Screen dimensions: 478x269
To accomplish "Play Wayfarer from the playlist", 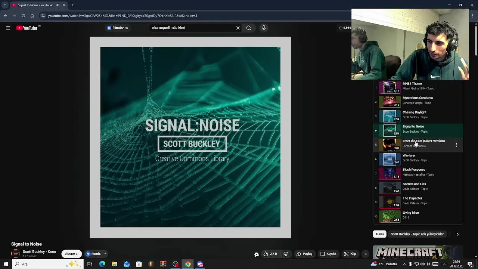I will click(418, 158).
